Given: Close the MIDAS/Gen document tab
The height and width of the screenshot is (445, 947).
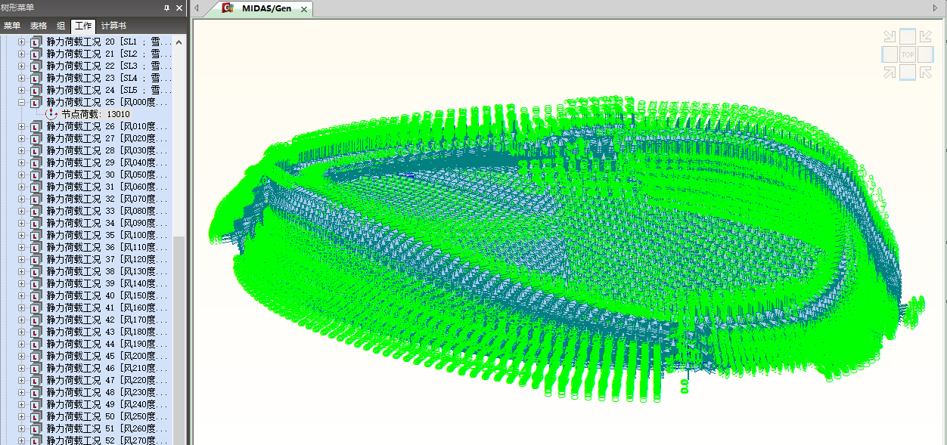Looking at the screenshot, I should [303, 9].
